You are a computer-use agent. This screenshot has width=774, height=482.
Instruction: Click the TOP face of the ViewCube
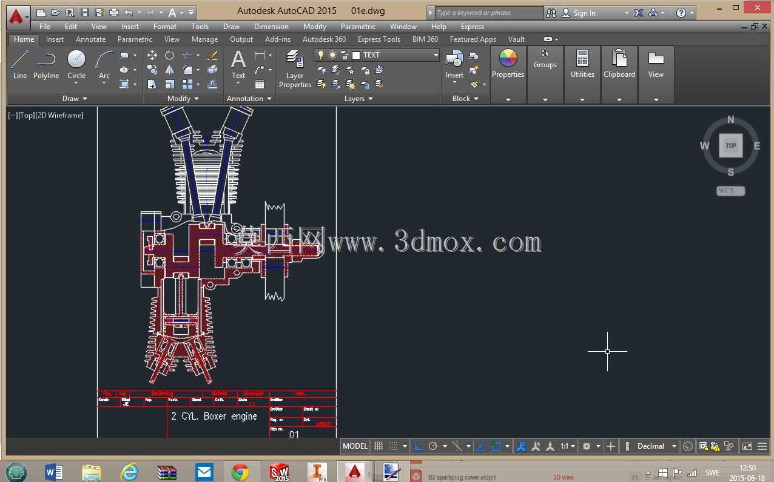tap(730, 145)
